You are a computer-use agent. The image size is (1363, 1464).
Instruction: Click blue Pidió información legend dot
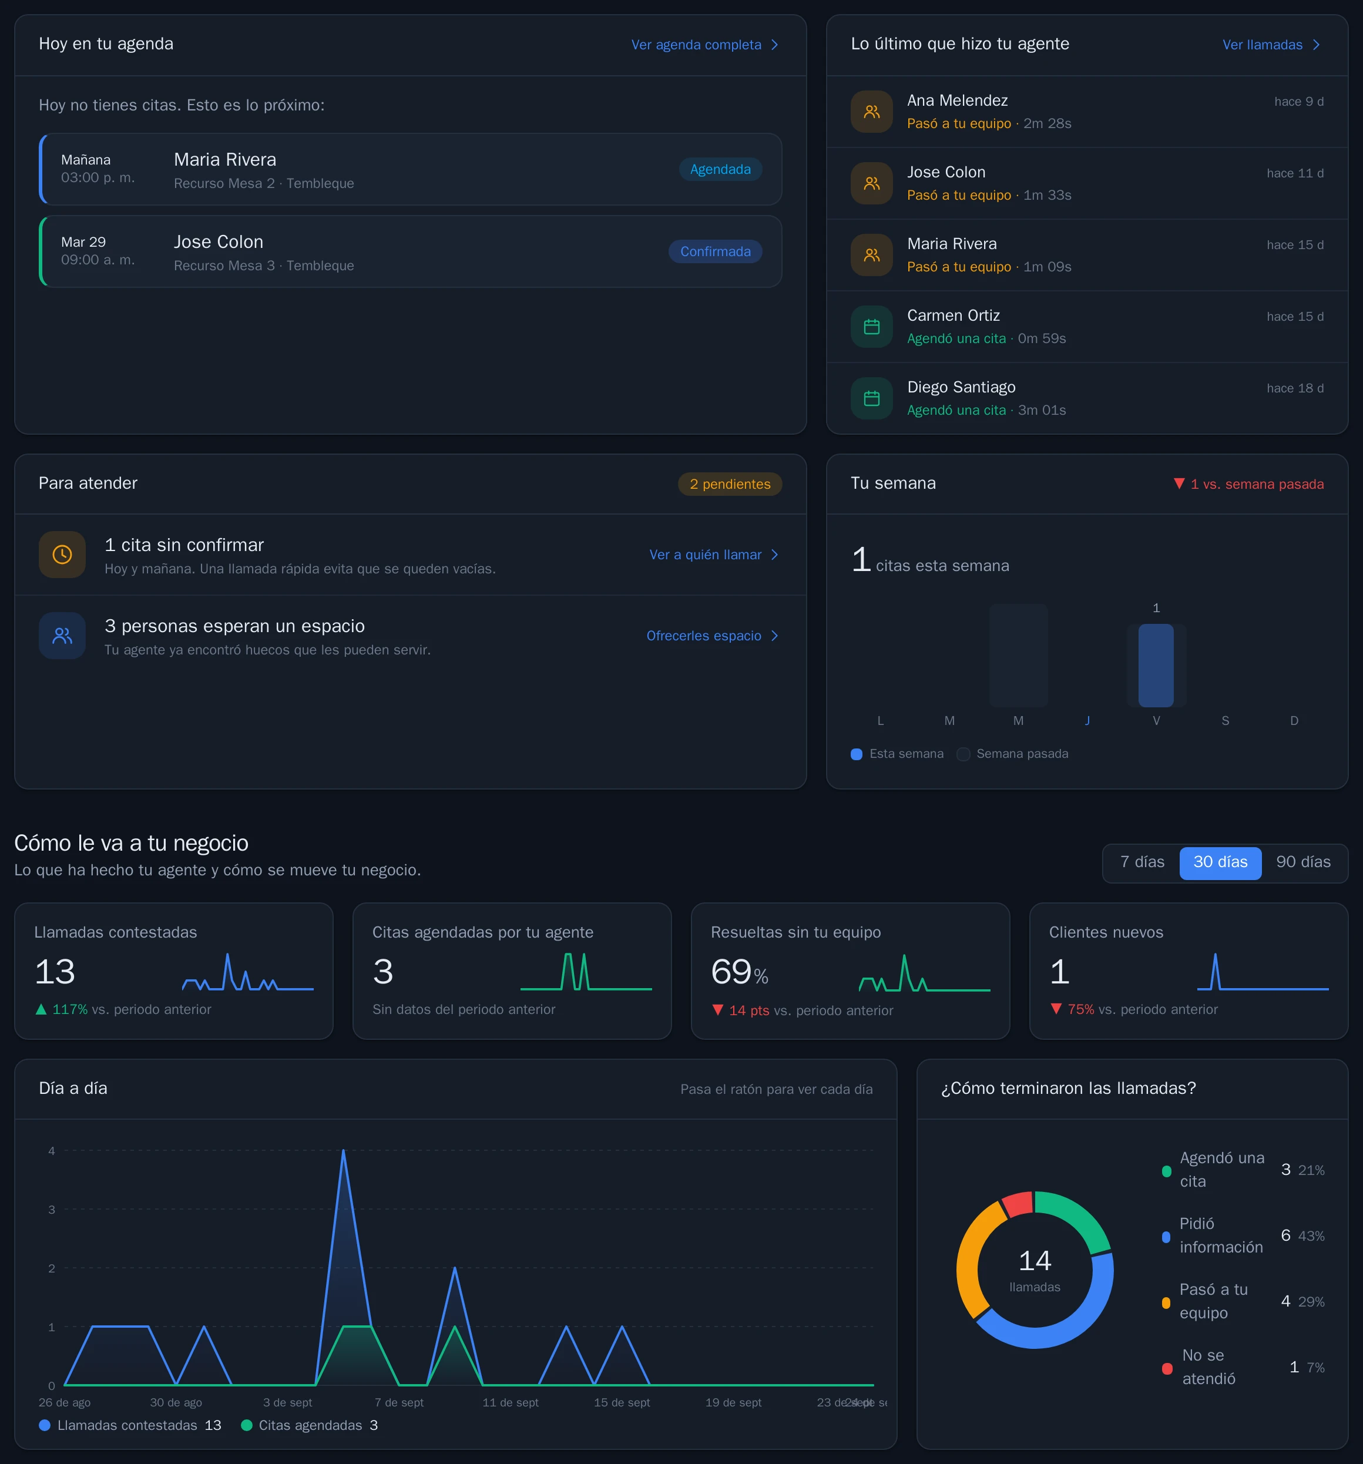point(1166,1237)
